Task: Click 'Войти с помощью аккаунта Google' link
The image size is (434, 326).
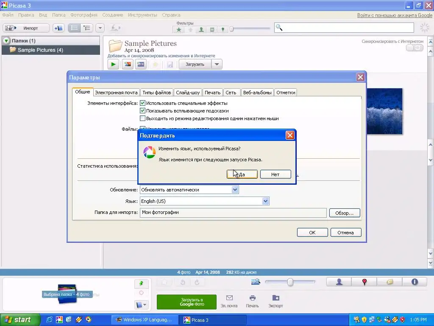Action: (x=395, y=15)
